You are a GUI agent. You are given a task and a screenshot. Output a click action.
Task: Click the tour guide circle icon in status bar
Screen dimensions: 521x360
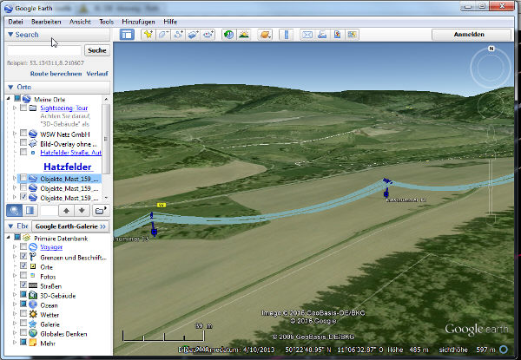tap(504, 350)
